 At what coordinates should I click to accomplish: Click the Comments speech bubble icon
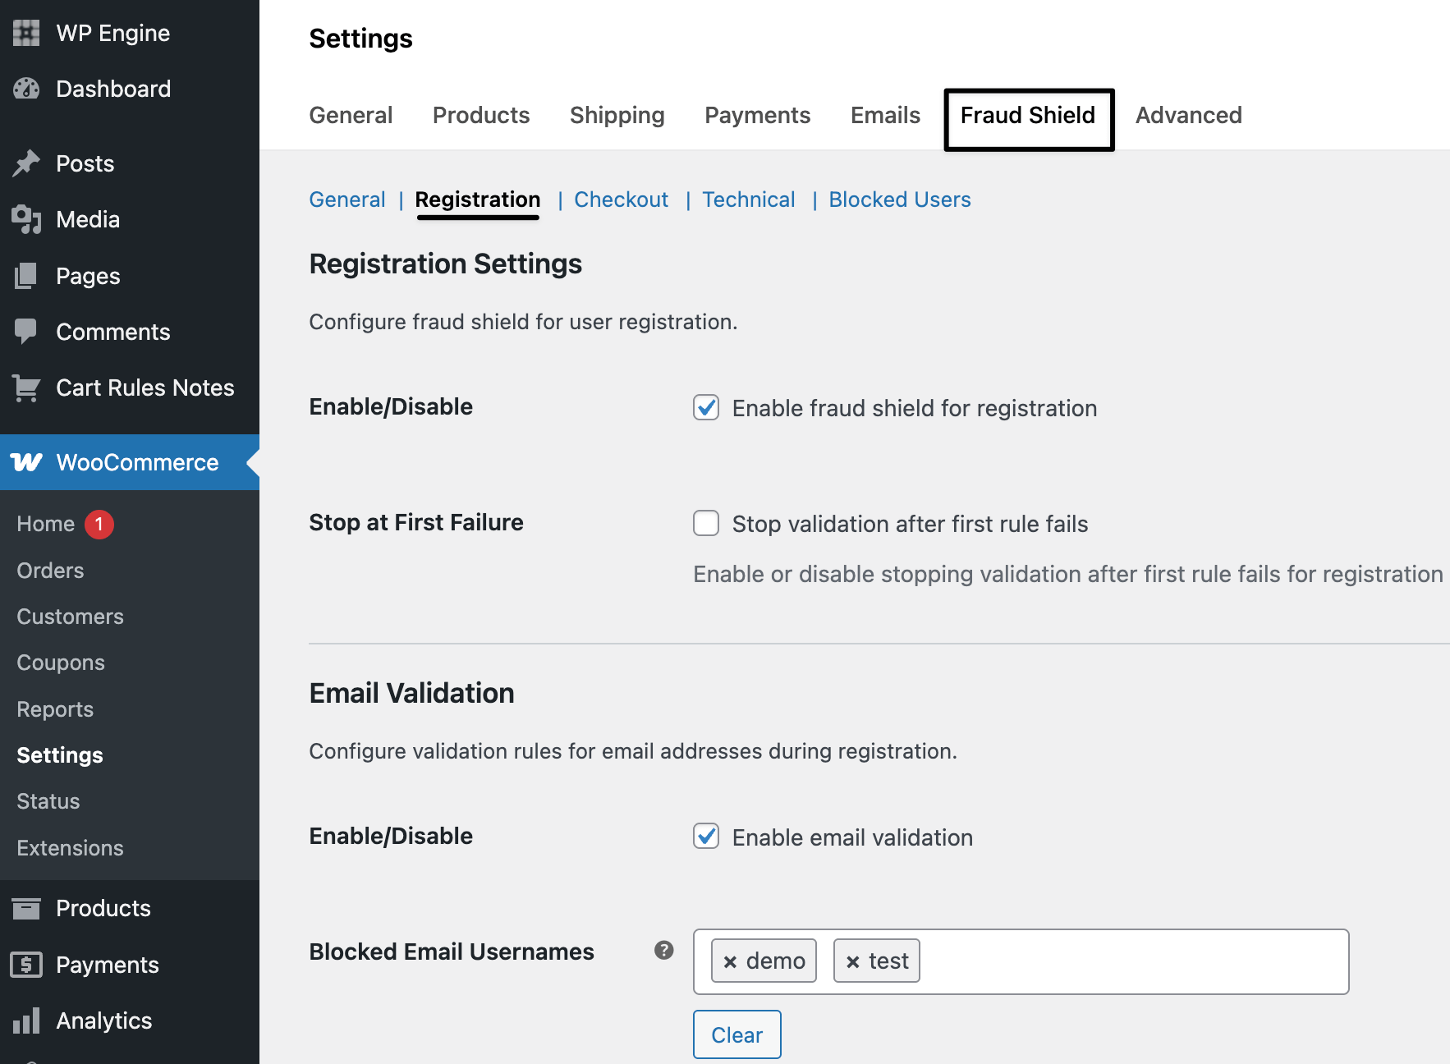(25, 331)
